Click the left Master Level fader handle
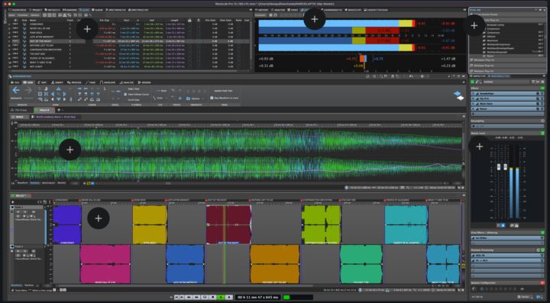This screenshot has height=303, width=550. [x=499, y=167]
